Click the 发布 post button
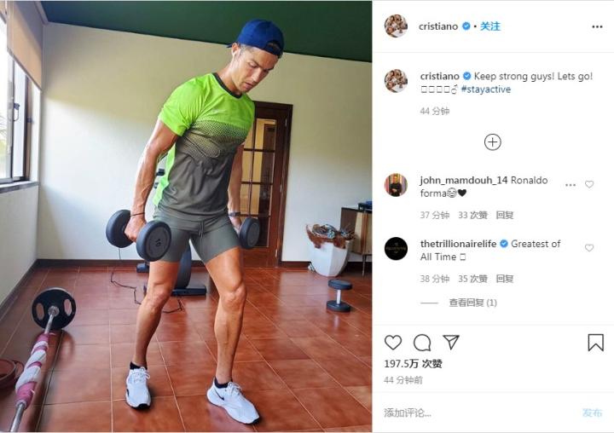Viewport: 614px width, 433px height. click(592, 413)
